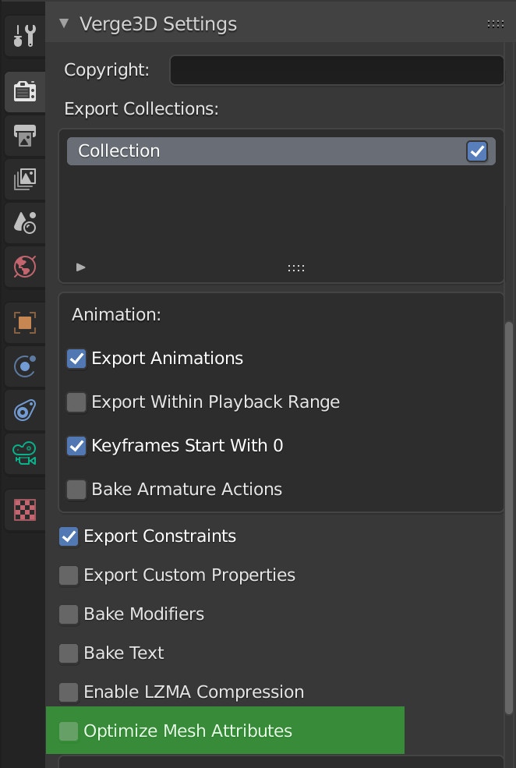Viewport: 516px width, 768px height.
Task: Select the Render properties tab icon
Action: point(24,91)
